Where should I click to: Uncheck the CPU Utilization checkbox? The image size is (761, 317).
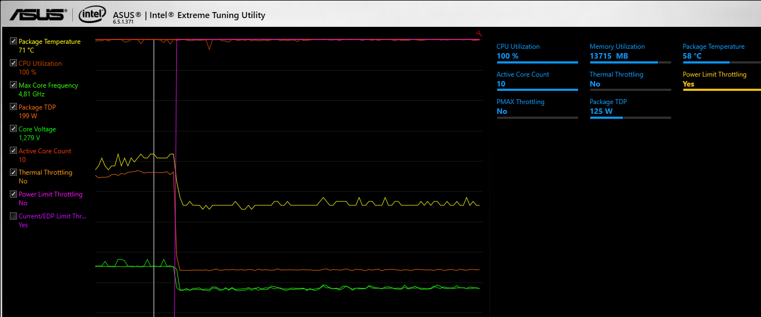click(x=13, y=63)
